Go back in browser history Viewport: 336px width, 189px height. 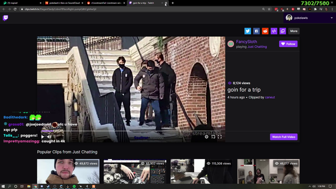point(4,9)
